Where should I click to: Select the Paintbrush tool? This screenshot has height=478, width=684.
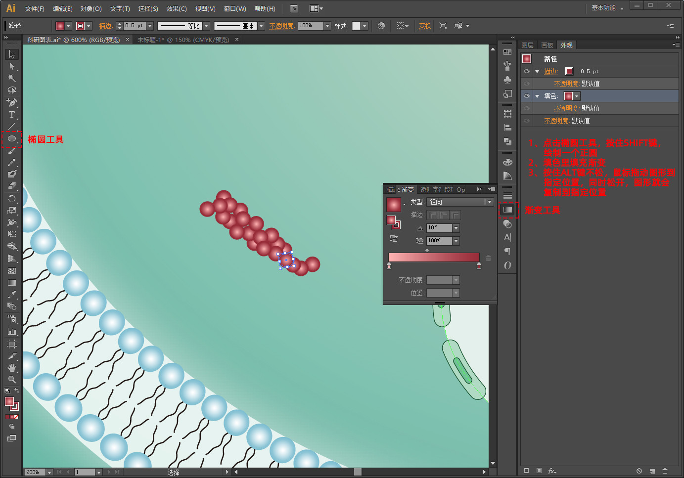pyautogui.click(x=12, y=151)
